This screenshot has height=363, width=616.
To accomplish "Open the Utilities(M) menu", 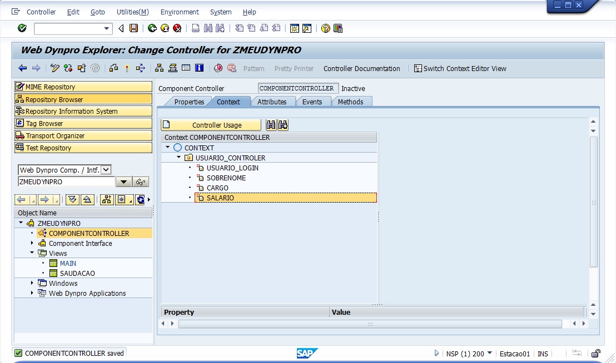I will (x=132, y=12).
